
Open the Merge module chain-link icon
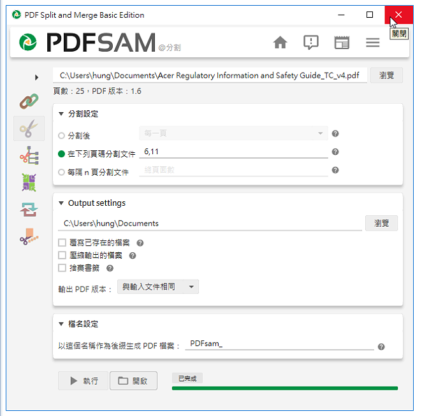29,101
